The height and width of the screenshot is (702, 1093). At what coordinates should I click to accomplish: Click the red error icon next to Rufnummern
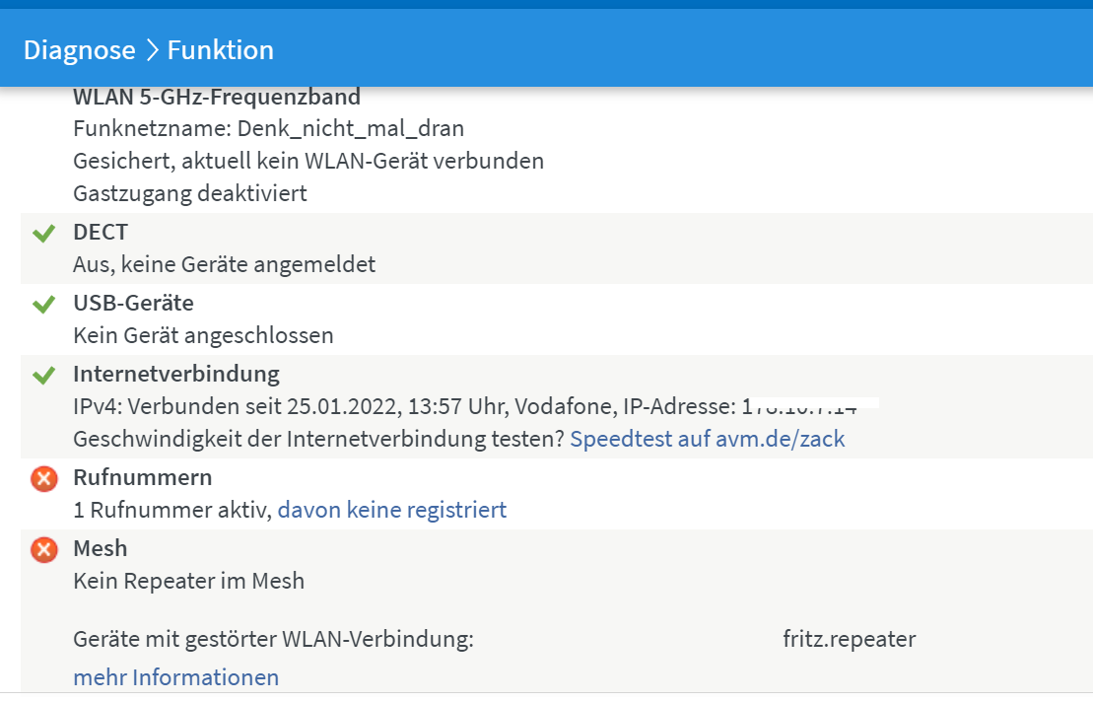tap(43, 479)
